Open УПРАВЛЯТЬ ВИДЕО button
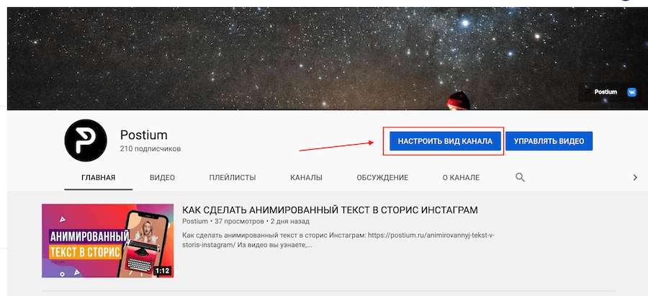Image resolution: width=648 pixels, height=296 pixels. [549, 141]
